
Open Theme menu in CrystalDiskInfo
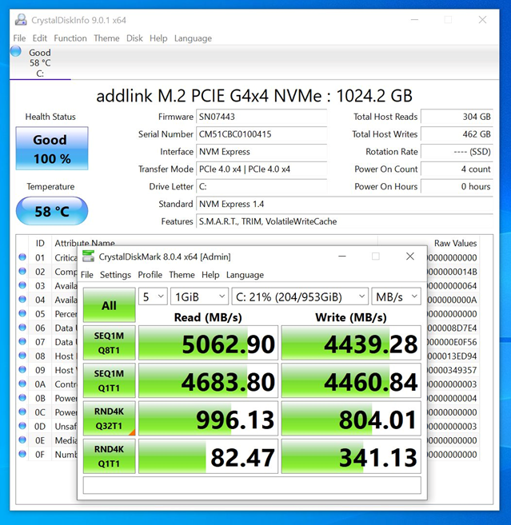click(x=106, y=38)
